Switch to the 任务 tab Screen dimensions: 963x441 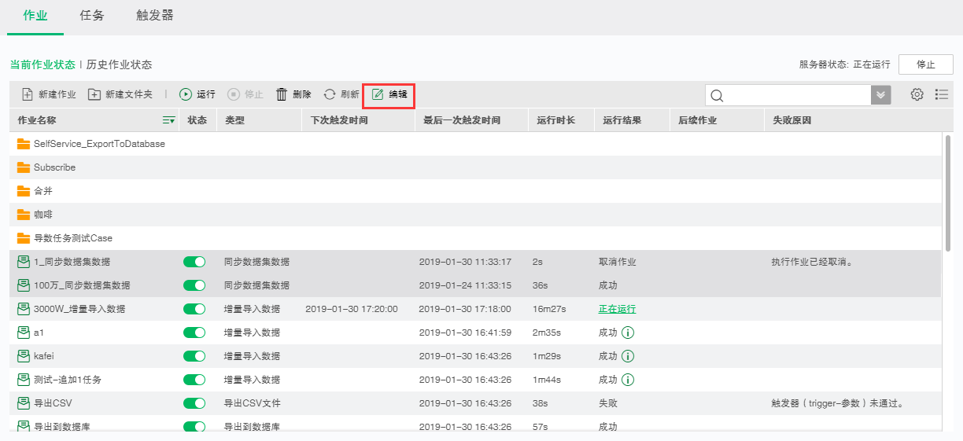tap(92, 16)
